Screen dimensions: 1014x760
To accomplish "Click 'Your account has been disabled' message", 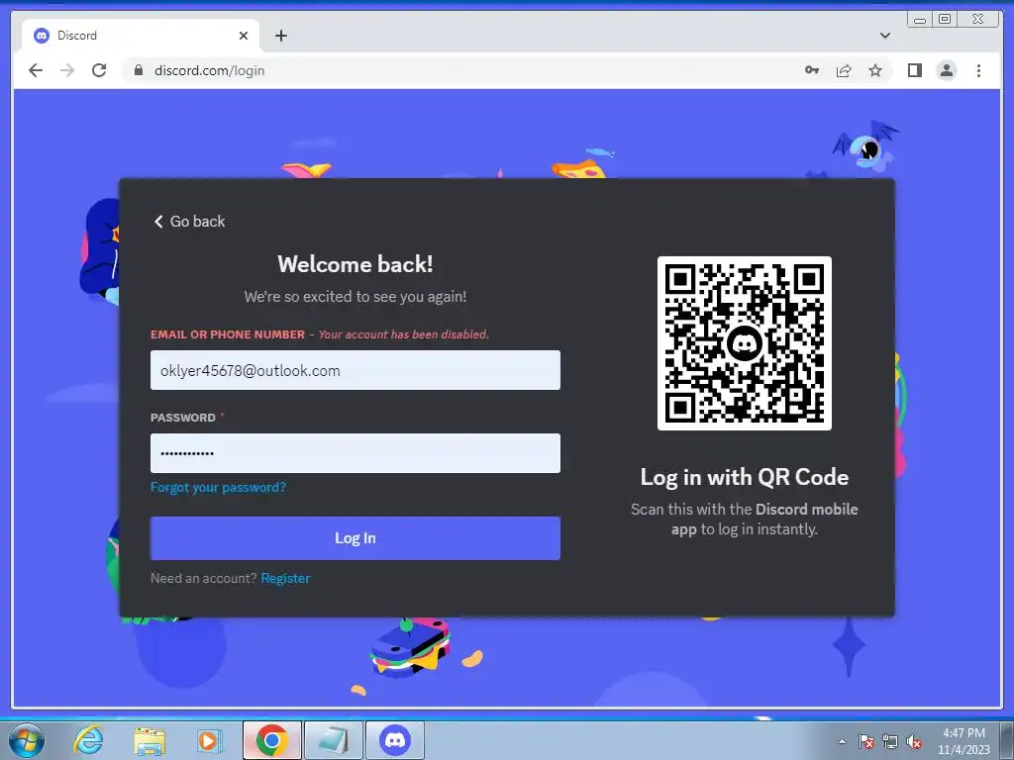I will click(404, 334).
